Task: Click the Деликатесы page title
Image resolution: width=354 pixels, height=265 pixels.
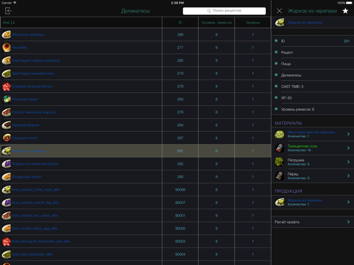Action: click(136, 11)
